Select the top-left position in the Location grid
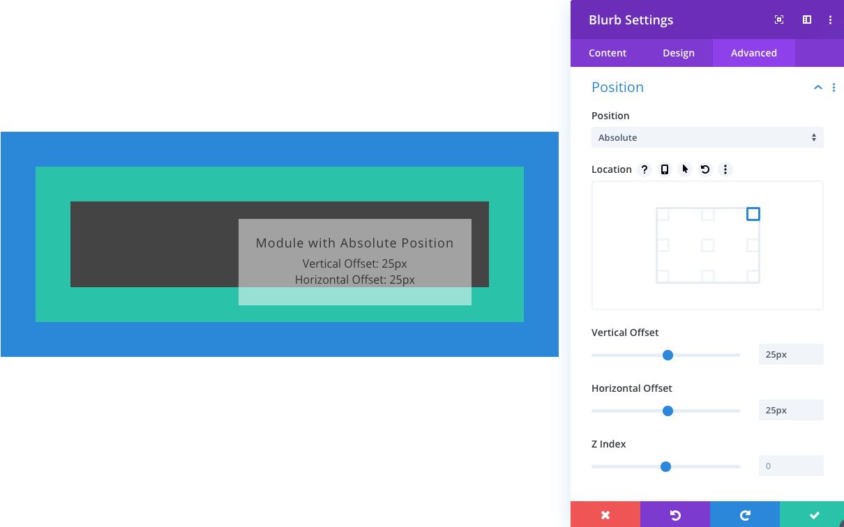 pyautogui.click(x=662, y=214)
